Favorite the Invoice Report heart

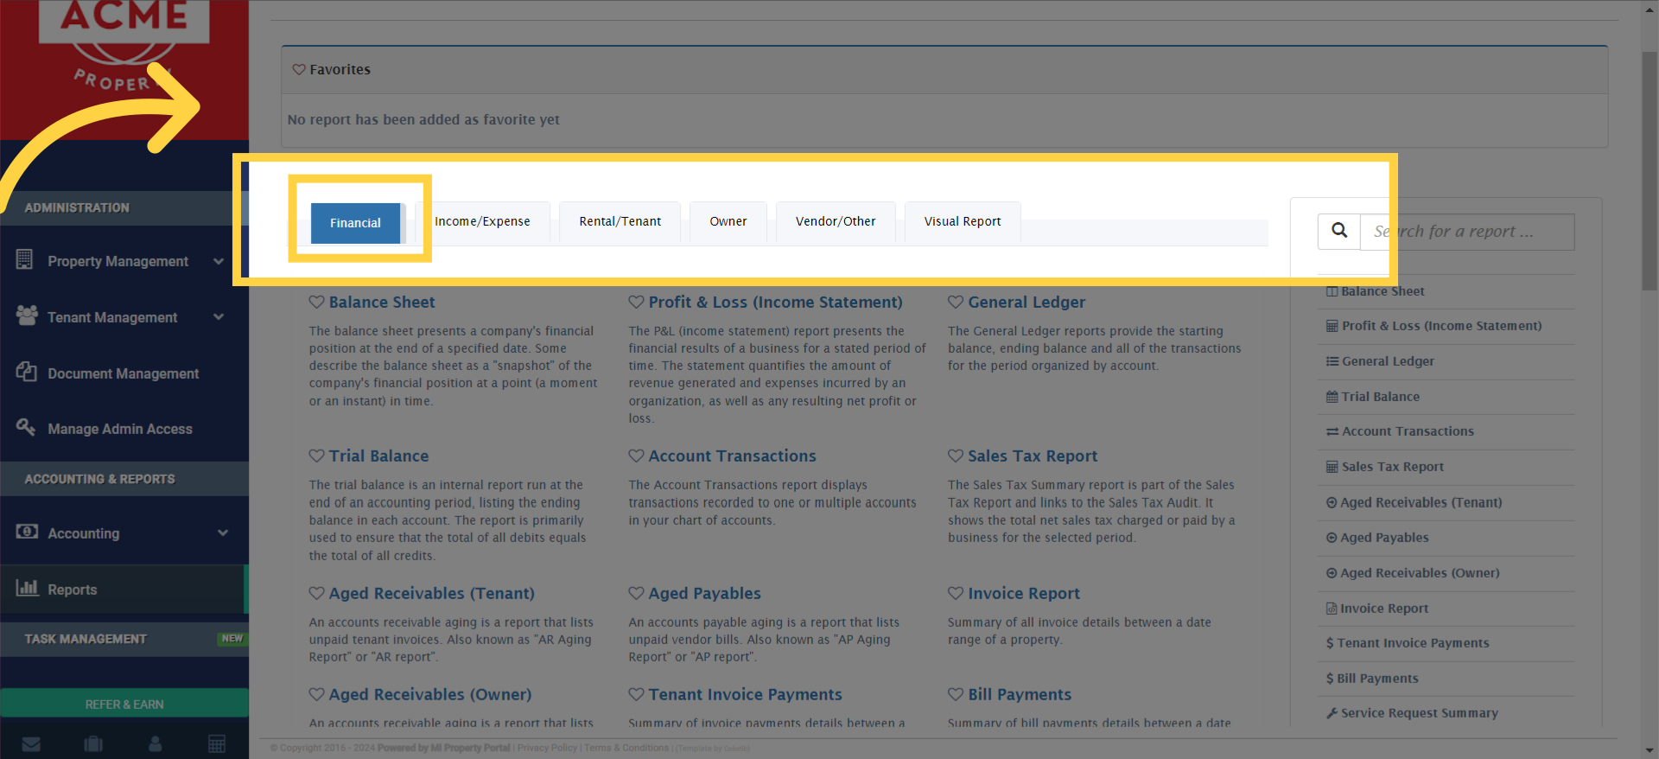point(956,593)
